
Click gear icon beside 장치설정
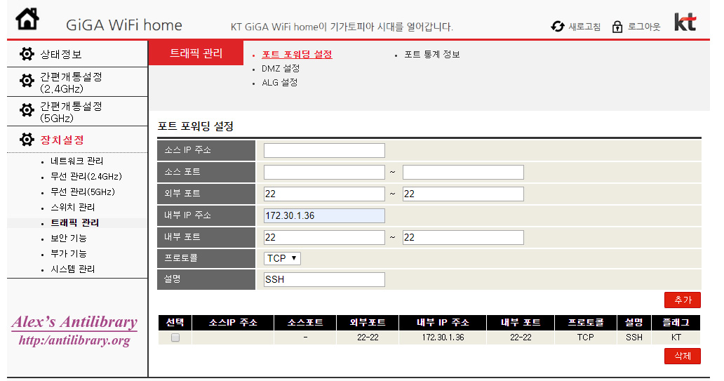pyautogui.click(x=27, y=140)
